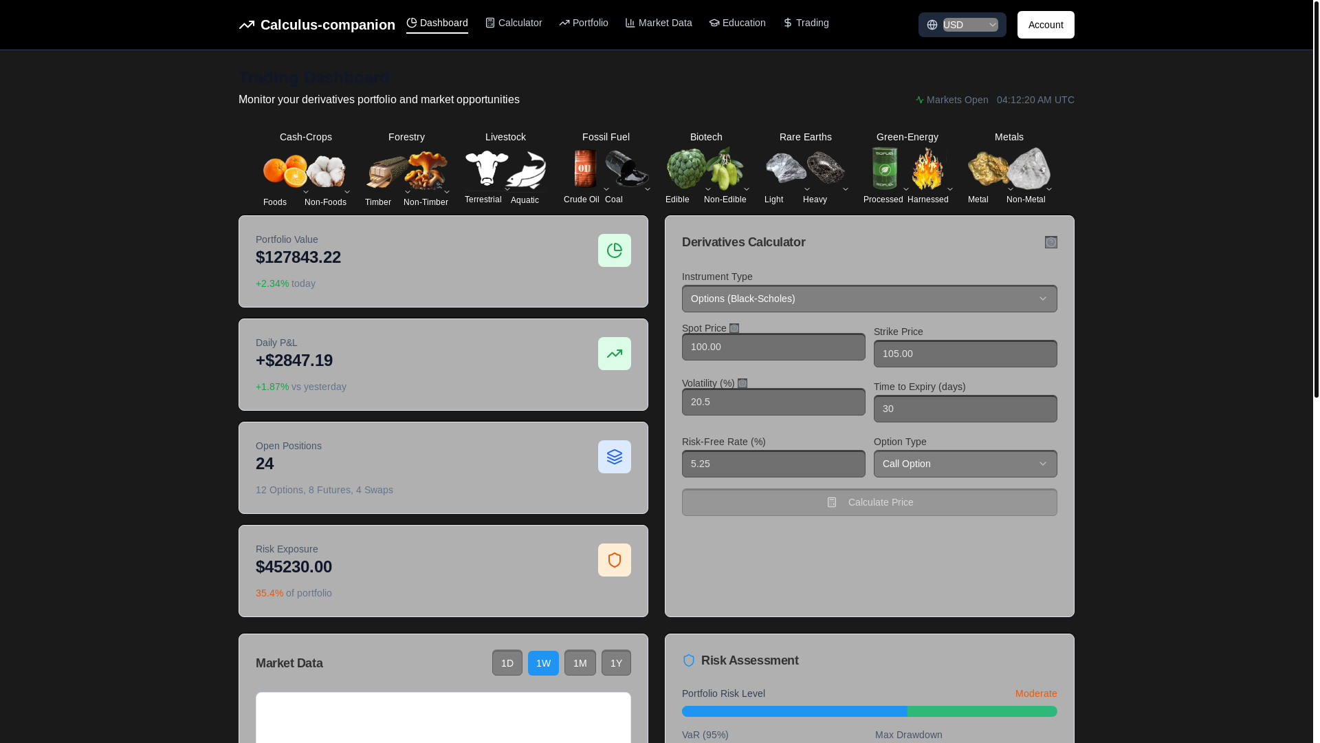This screenshot has width=1320, height=743.
Task: Select the Timber logs icon
Action: [x=386, y=171]
